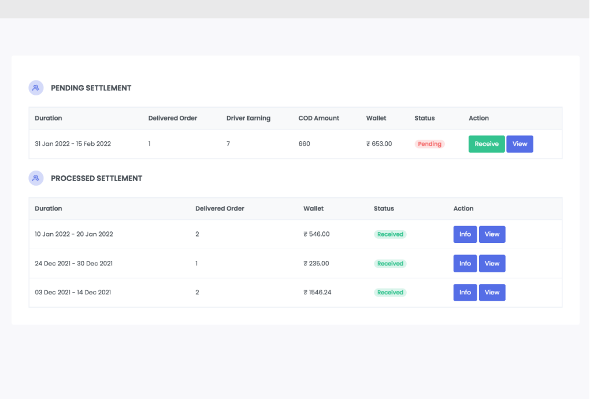Click the wallet value ₹ 235.00
The width and height of the screenshot is (590, 399).
pyautogui.click(x=316, y=264)
